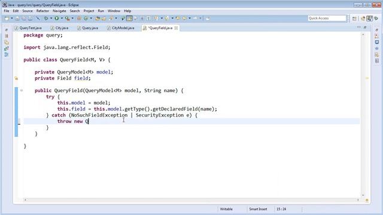Screen dimensions: 383x215
Task: Click the quick fix marker beside field
Action: pos(16,78)
